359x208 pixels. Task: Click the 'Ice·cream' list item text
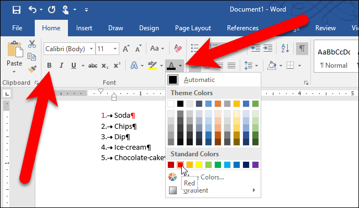pos(130,147)
